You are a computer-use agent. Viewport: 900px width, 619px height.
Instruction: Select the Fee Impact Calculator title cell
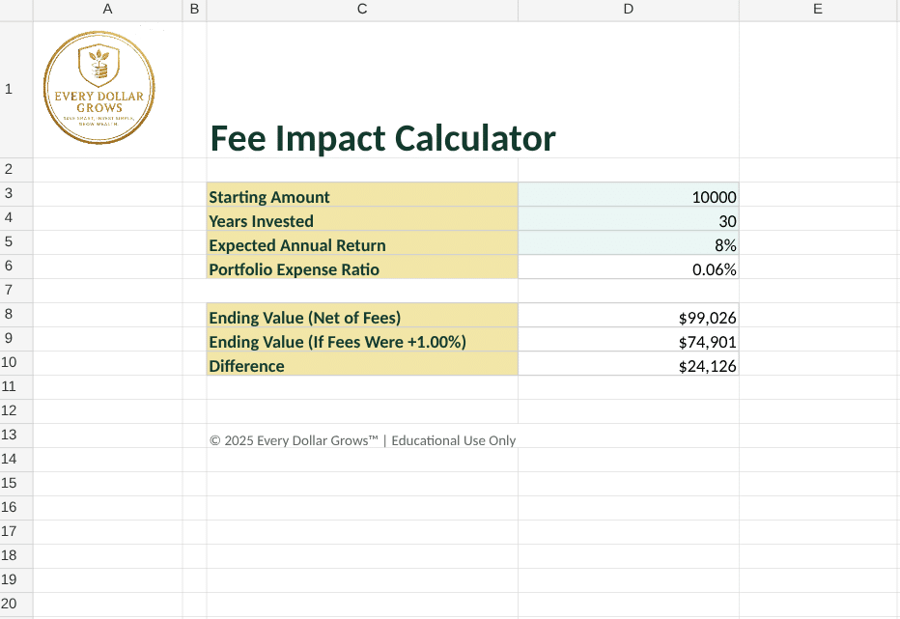tap(382, 138)
